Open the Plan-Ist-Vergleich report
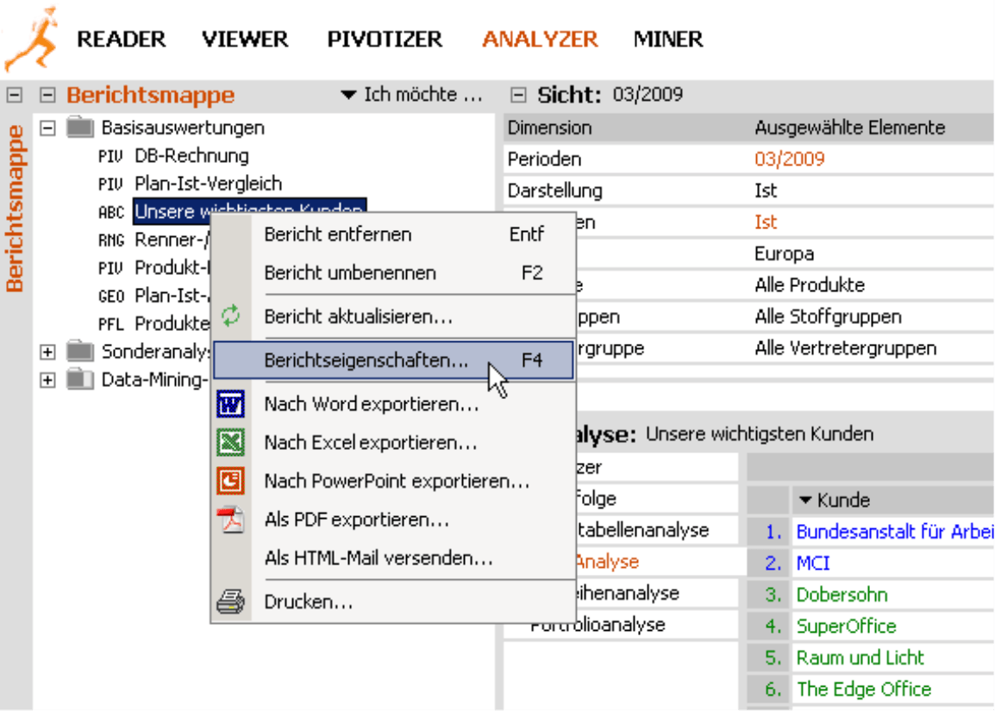This screenshot has height=711, width=995. [x=208, y=184]
